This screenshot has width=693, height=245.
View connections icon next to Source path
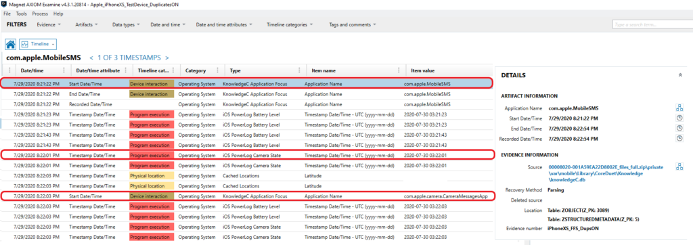click(679, 167)
